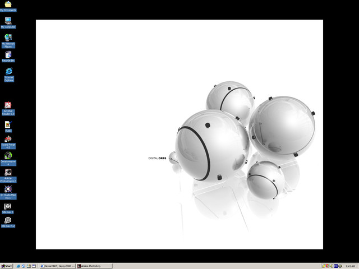Click Internet Explorer quick launch icon
The height and width of the screenshot is (269, 359).
tap(19, 266)
